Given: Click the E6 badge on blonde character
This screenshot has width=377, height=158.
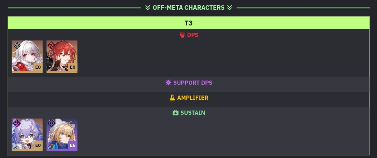Looking at the screenshot, I should pos(73,145).
